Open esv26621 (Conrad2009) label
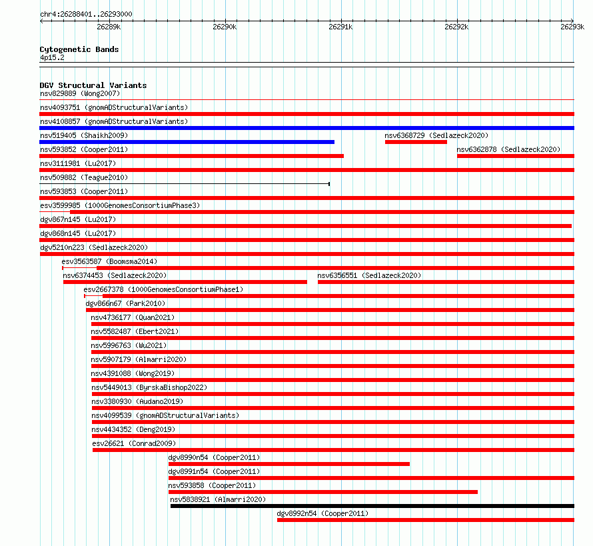The image size is (593, 546). pyautogui.click(x=134, y=443)
